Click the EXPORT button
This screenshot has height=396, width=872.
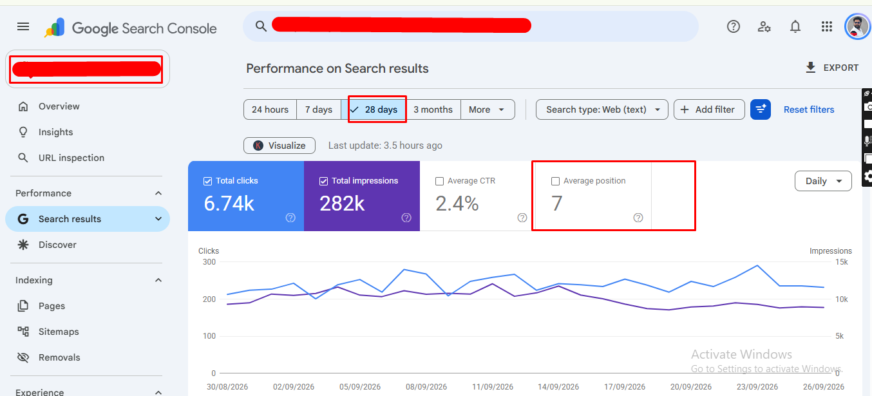(x=831, y=68)
